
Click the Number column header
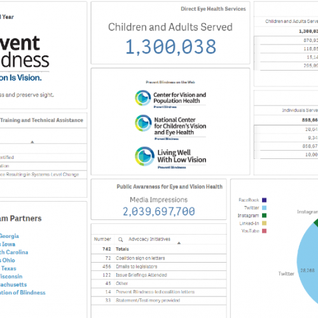102,239
